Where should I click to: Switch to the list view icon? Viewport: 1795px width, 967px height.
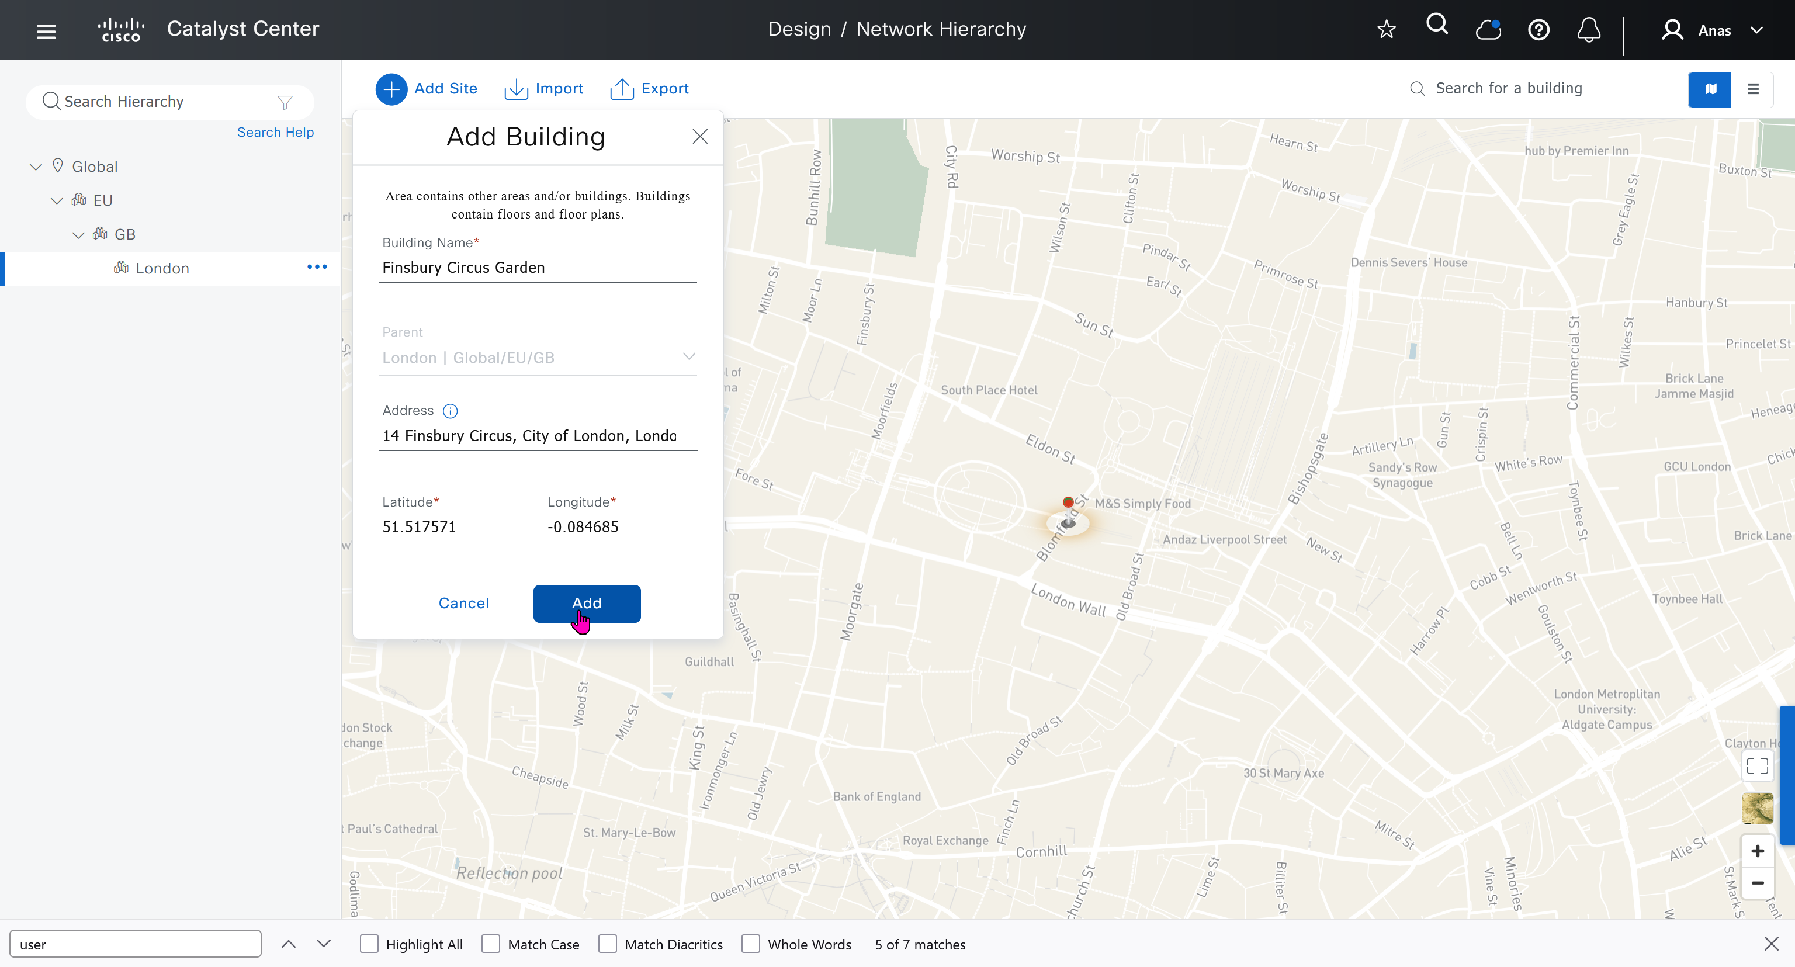pos(1752,89)
